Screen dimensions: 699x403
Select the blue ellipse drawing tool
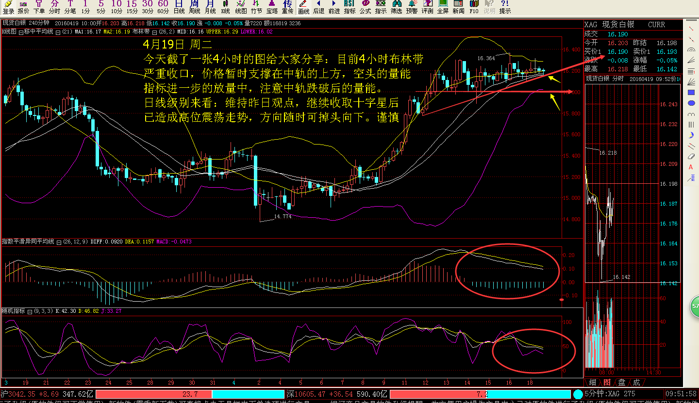click(x=691, y=103)
